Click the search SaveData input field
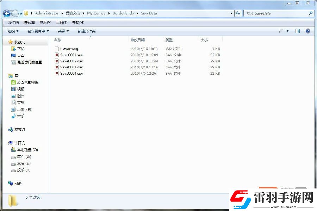317x211 pixels. tap(275, 13)
